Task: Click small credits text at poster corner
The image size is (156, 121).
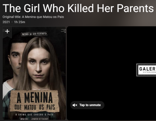Action: pyautogui.click(x=64, y=31)
